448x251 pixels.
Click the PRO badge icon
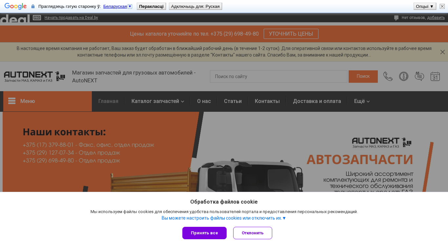click(37, 18)
